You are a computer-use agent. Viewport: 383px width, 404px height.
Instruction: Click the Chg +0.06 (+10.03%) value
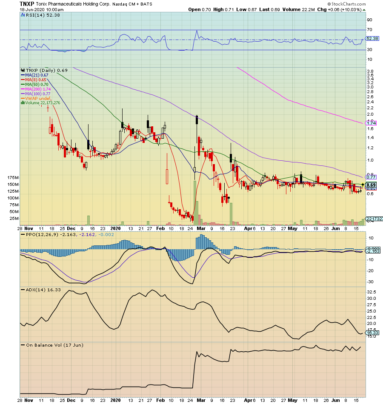(x=340, y=9)
